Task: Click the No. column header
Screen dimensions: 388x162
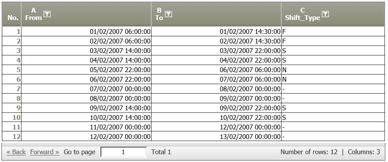Action: tap(12, 14)
